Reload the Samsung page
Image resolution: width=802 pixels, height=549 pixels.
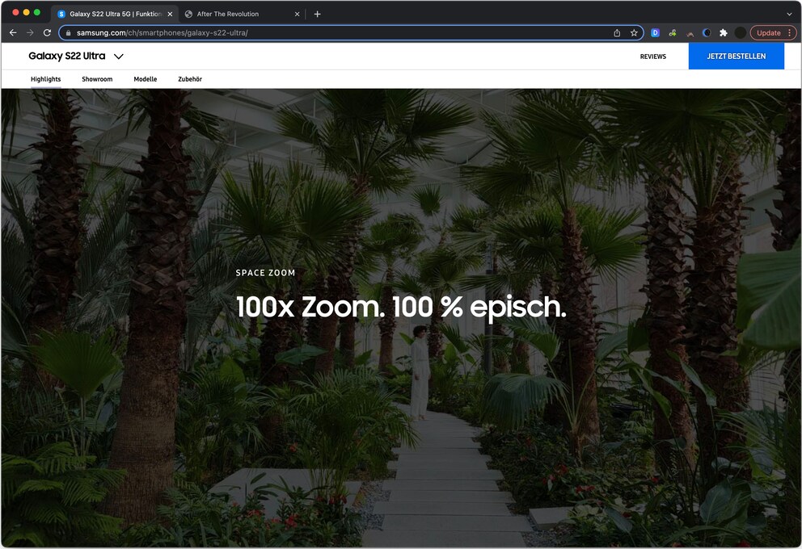pyautogui.click(x=47, y=32)
